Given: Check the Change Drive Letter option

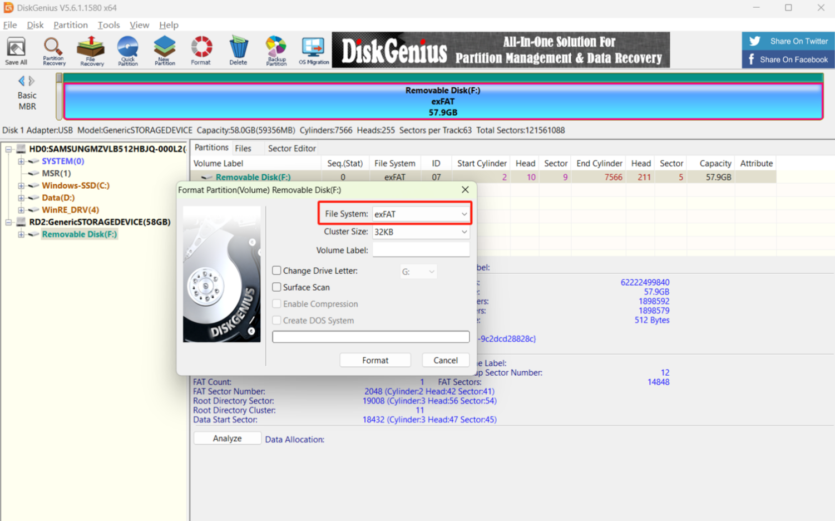Looking at the screenshot, I should point(276,271).
